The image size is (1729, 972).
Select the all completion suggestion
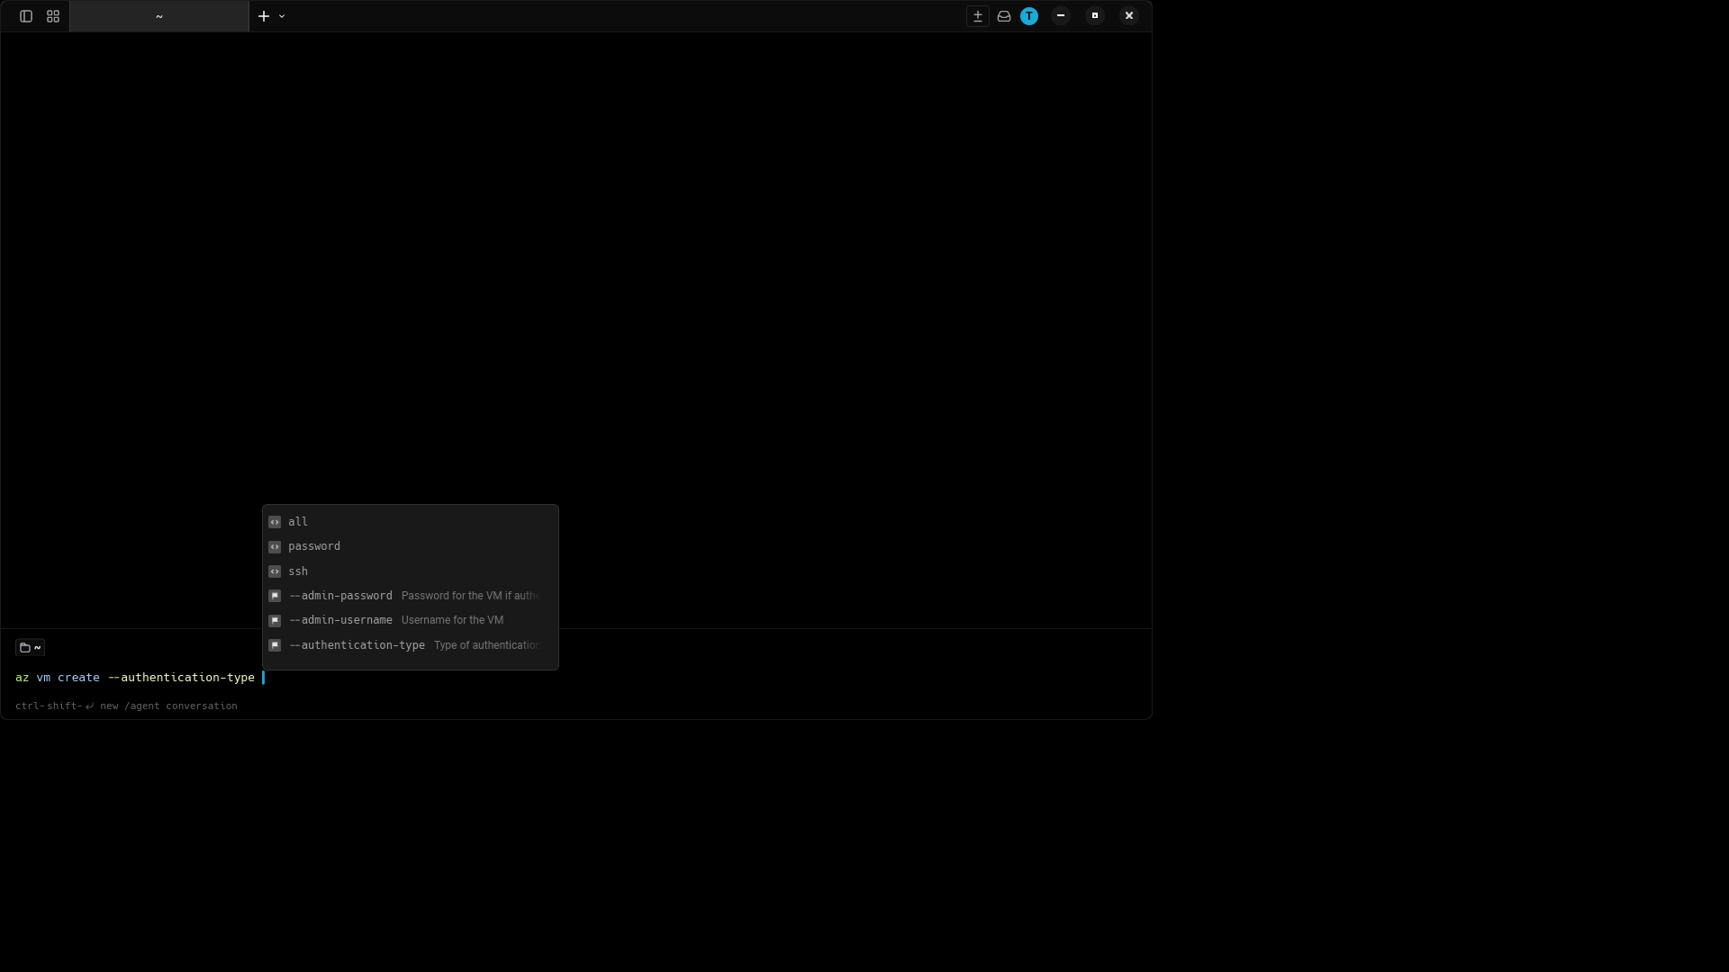(x=411, y=522)
